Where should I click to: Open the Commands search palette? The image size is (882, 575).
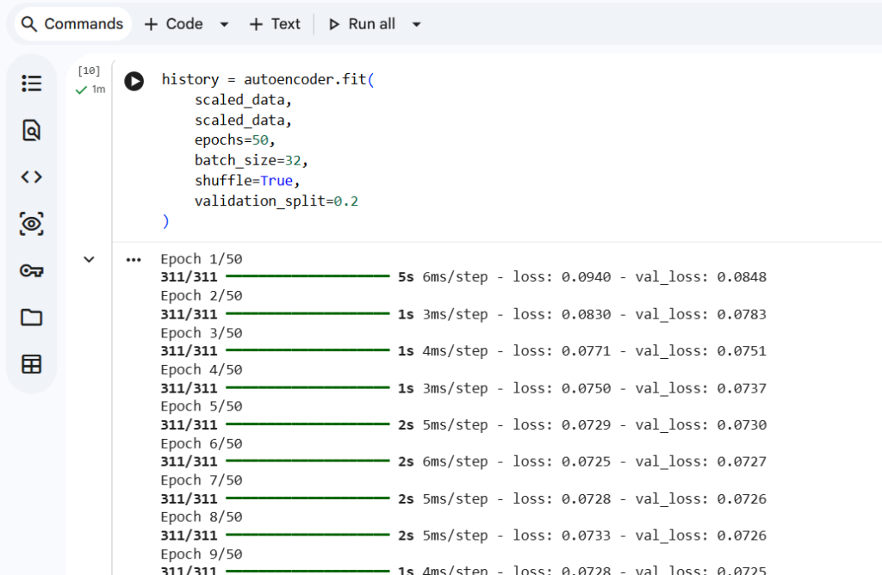tap(72, 24)
